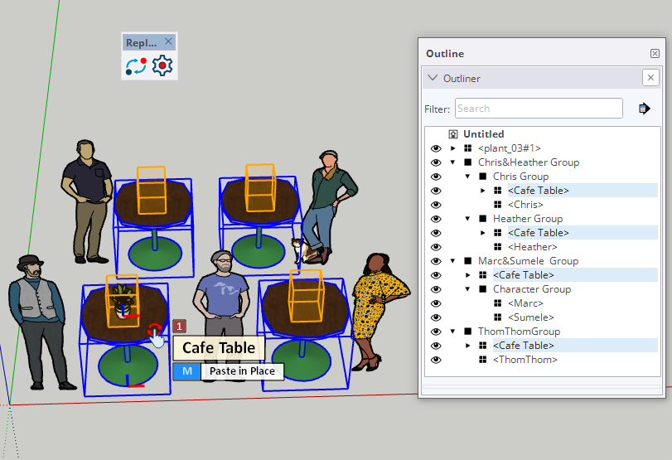The height and width of the screenshot is (460, 672).
Task: Collapse the Outliner panel section chevron
Action: pos(433,79)
